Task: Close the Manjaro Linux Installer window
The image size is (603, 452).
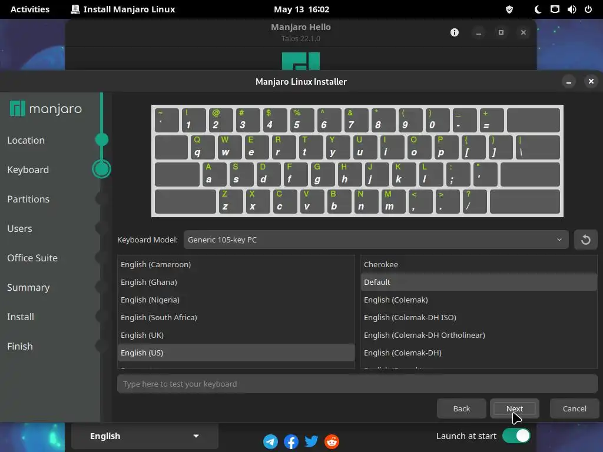Action: point(591,81)
